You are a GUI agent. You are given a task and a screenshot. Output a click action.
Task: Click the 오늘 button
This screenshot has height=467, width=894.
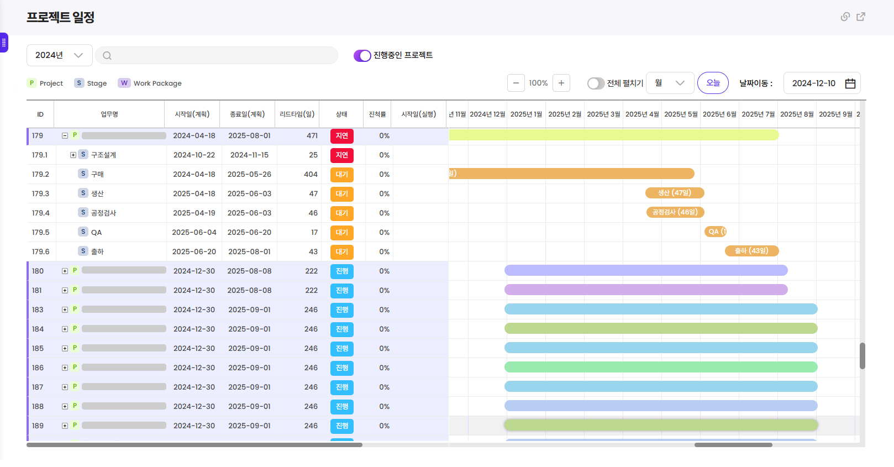[x=713, y=83]
